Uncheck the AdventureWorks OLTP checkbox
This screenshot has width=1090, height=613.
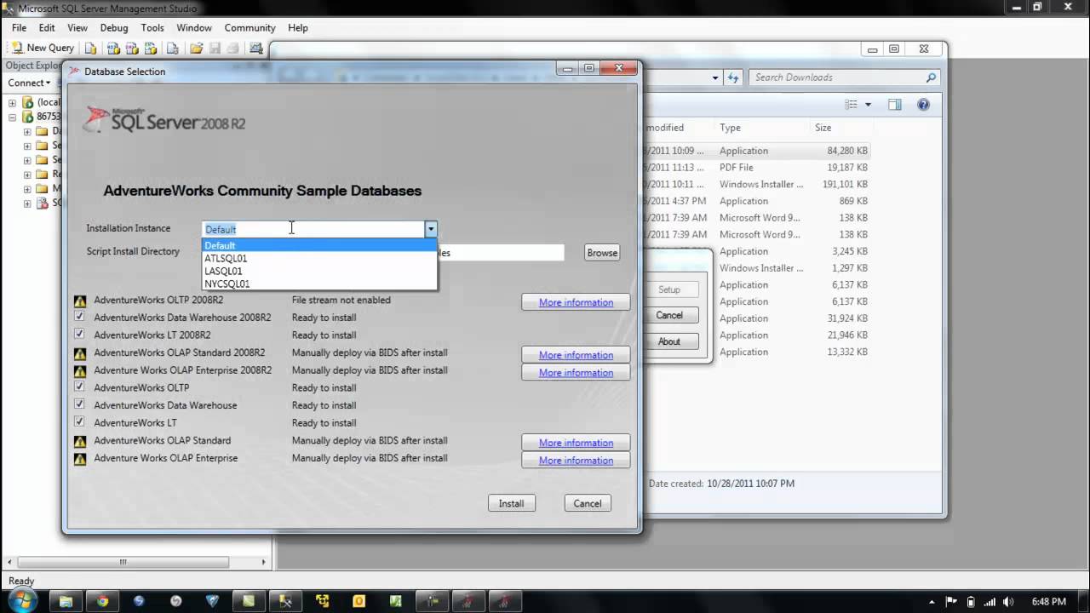[80, 387]
